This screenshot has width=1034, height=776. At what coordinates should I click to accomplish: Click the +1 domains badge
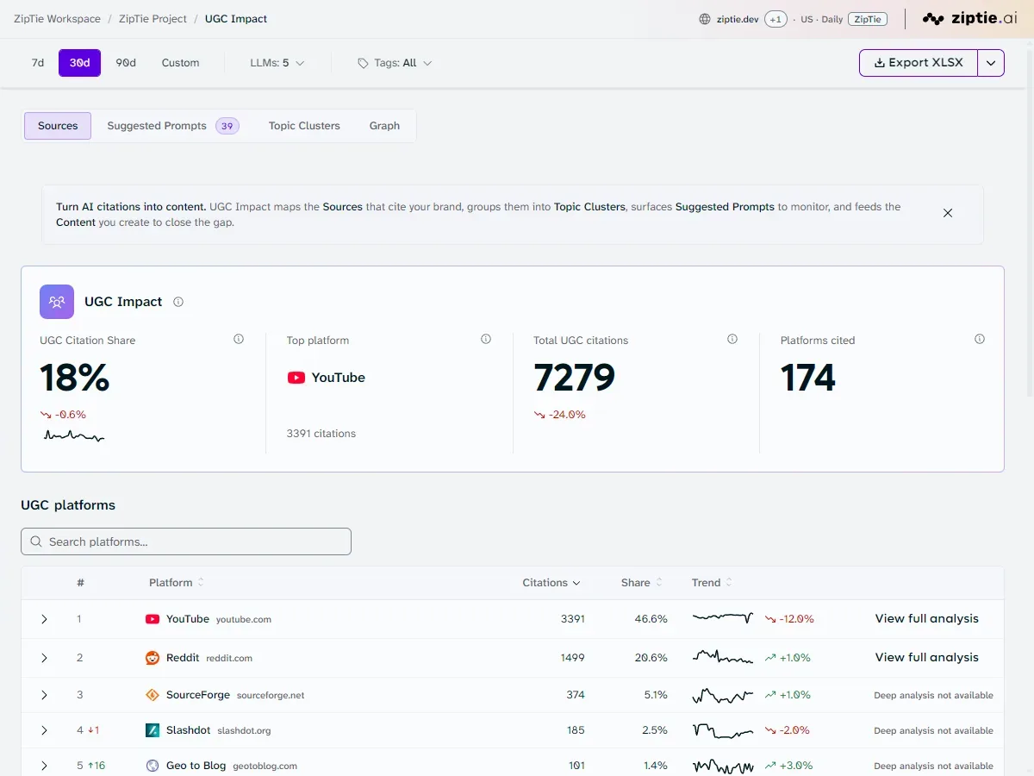point(775,19)
